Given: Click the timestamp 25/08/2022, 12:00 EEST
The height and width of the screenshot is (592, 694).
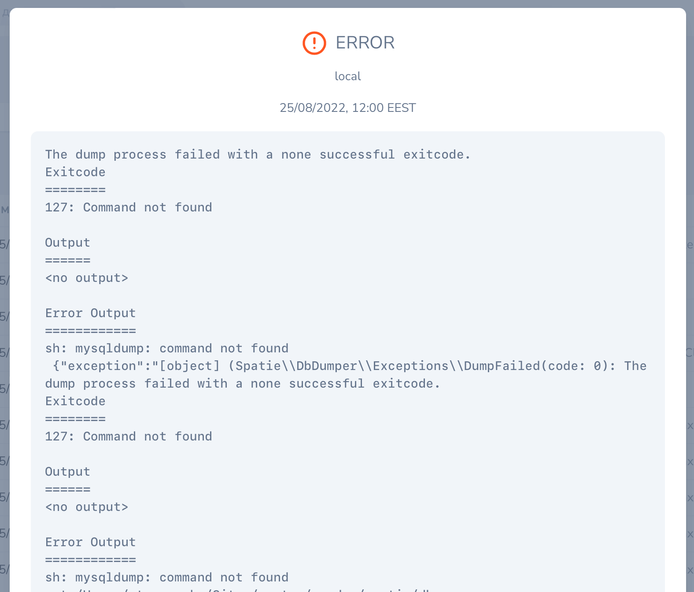Looking at the screenshot, I should coord(347,107).
